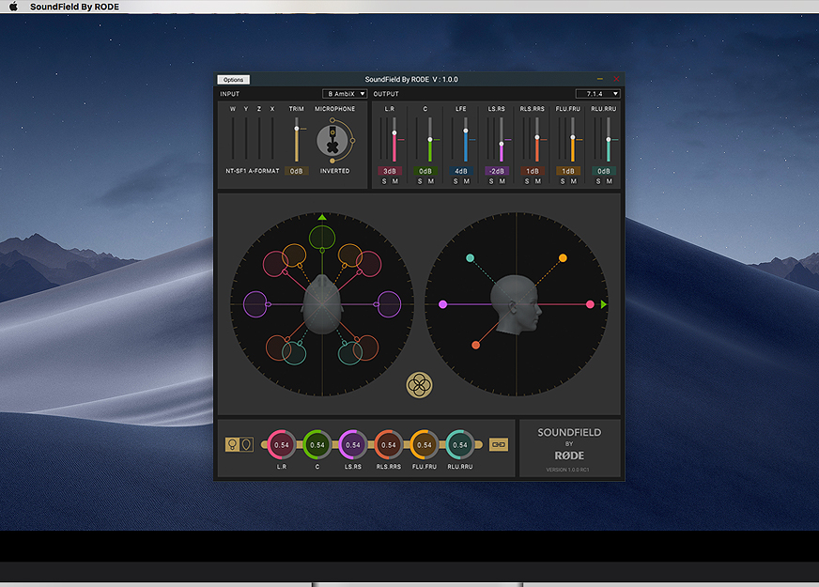819x587 pixels.
Task: Select the orange front-right upper lobe in the top view
Action: (350, 255)
